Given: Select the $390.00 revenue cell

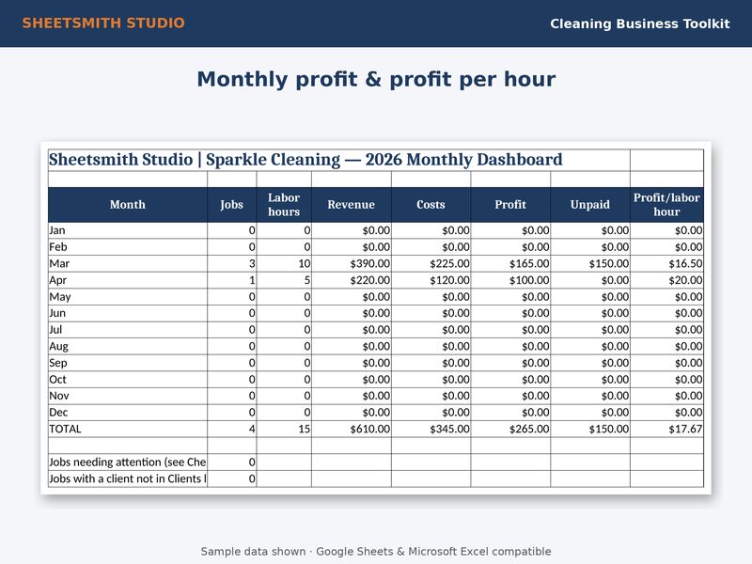Looking at the screenshot, I should (x=351, y=263).
